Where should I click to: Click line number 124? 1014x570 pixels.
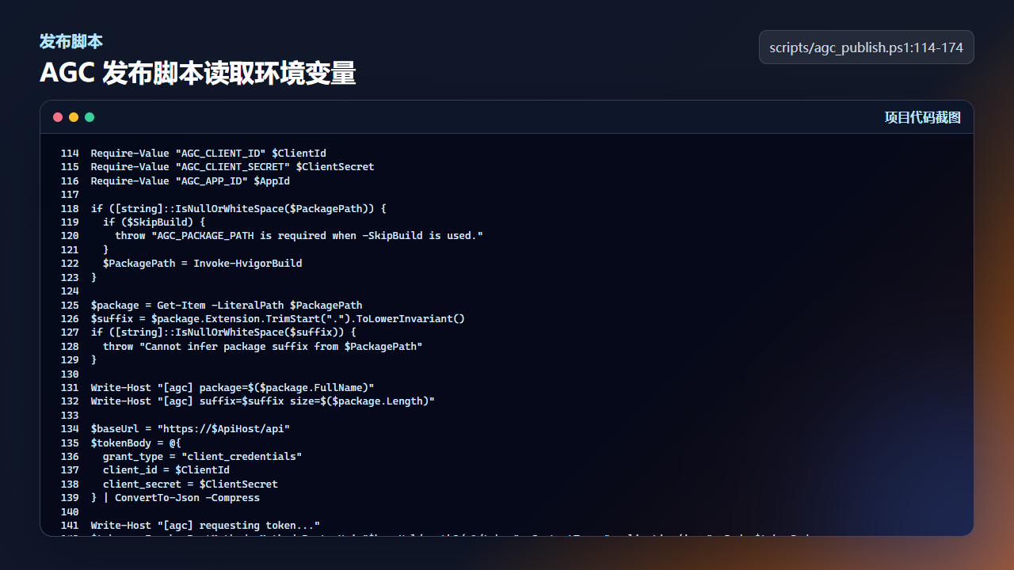pos(70,291)
